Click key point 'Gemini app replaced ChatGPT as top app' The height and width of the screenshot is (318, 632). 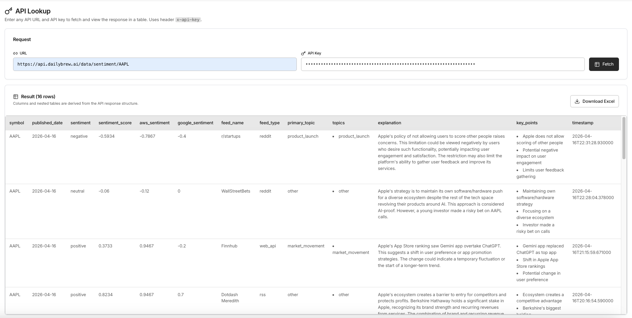540,249
